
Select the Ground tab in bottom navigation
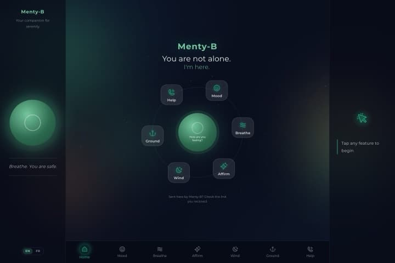click(x=273, y=251)
